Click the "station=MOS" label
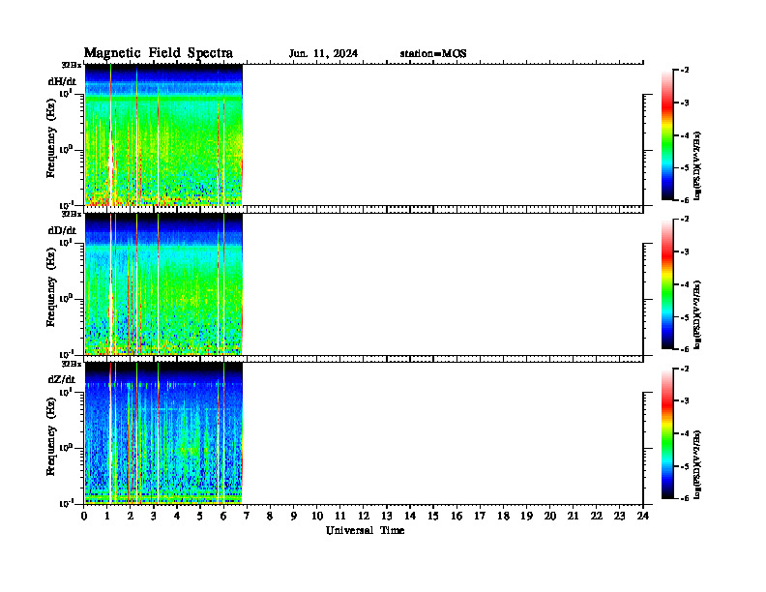This screenshot has height=592, width=766. (x=433, y=54)
